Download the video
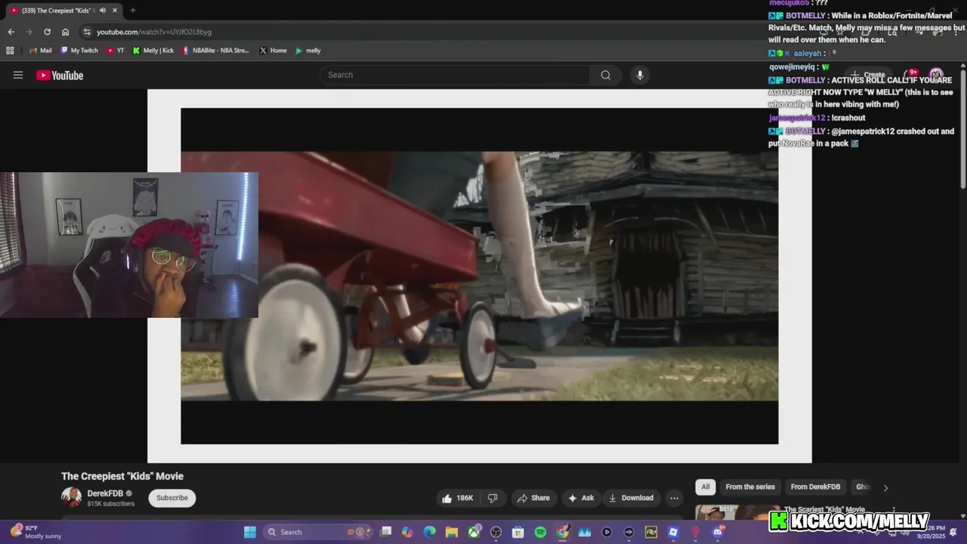Viewport: 967px width, 544px height. (x=631, y=498)
